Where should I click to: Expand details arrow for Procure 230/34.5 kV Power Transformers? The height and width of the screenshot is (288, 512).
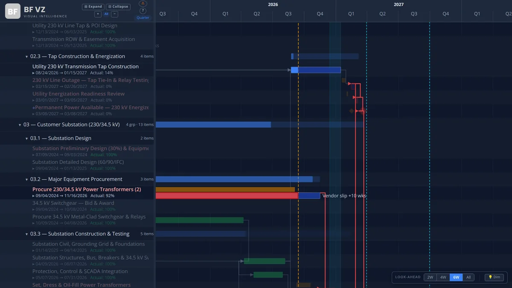click(x=34, y=196)
